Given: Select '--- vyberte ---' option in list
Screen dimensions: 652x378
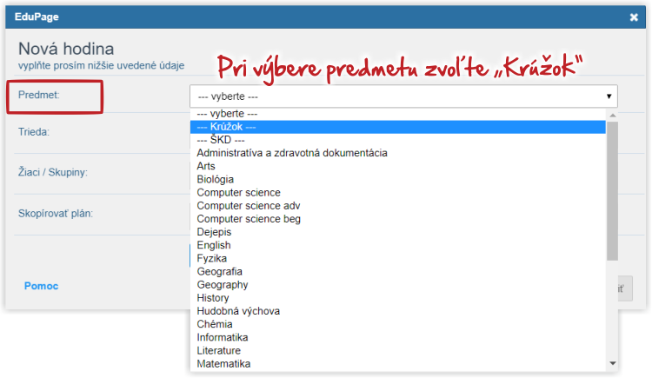Looking at the screenshot, I should tap(398, 114).
